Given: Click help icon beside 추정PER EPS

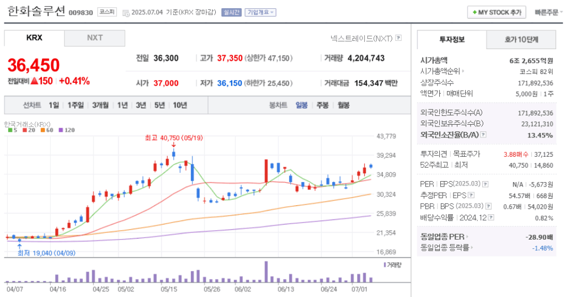Looking at the screenshot, I should click(x=471, y=195).
